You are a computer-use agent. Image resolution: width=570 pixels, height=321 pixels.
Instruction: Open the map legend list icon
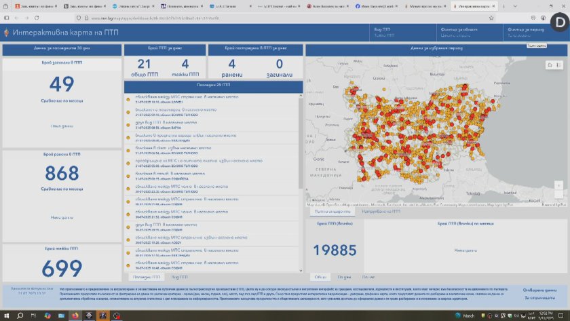pyautogui.click(x=558, y=64)
